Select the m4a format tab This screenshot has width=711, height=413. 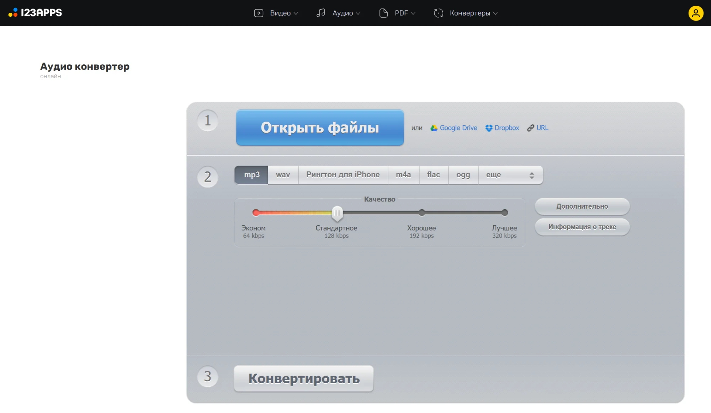click(x=403, y=175)
